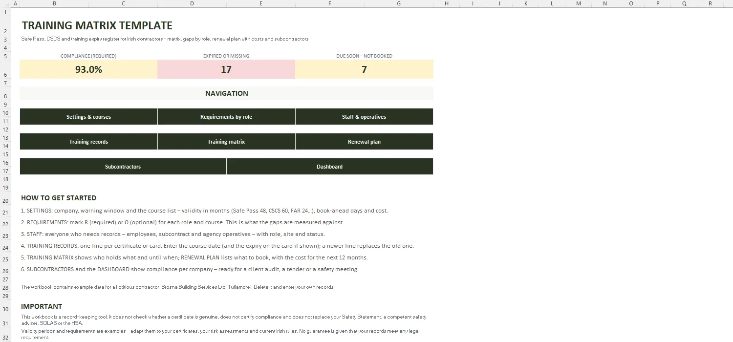Screen dimensions: 733x342
Task: Select the EXPIRED OR MISSING label
Action: [x=226, y=56]
